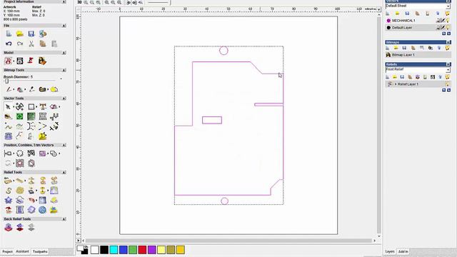Click the Brush Diameter slider handle
457x257 pixels.
(6, 81)
